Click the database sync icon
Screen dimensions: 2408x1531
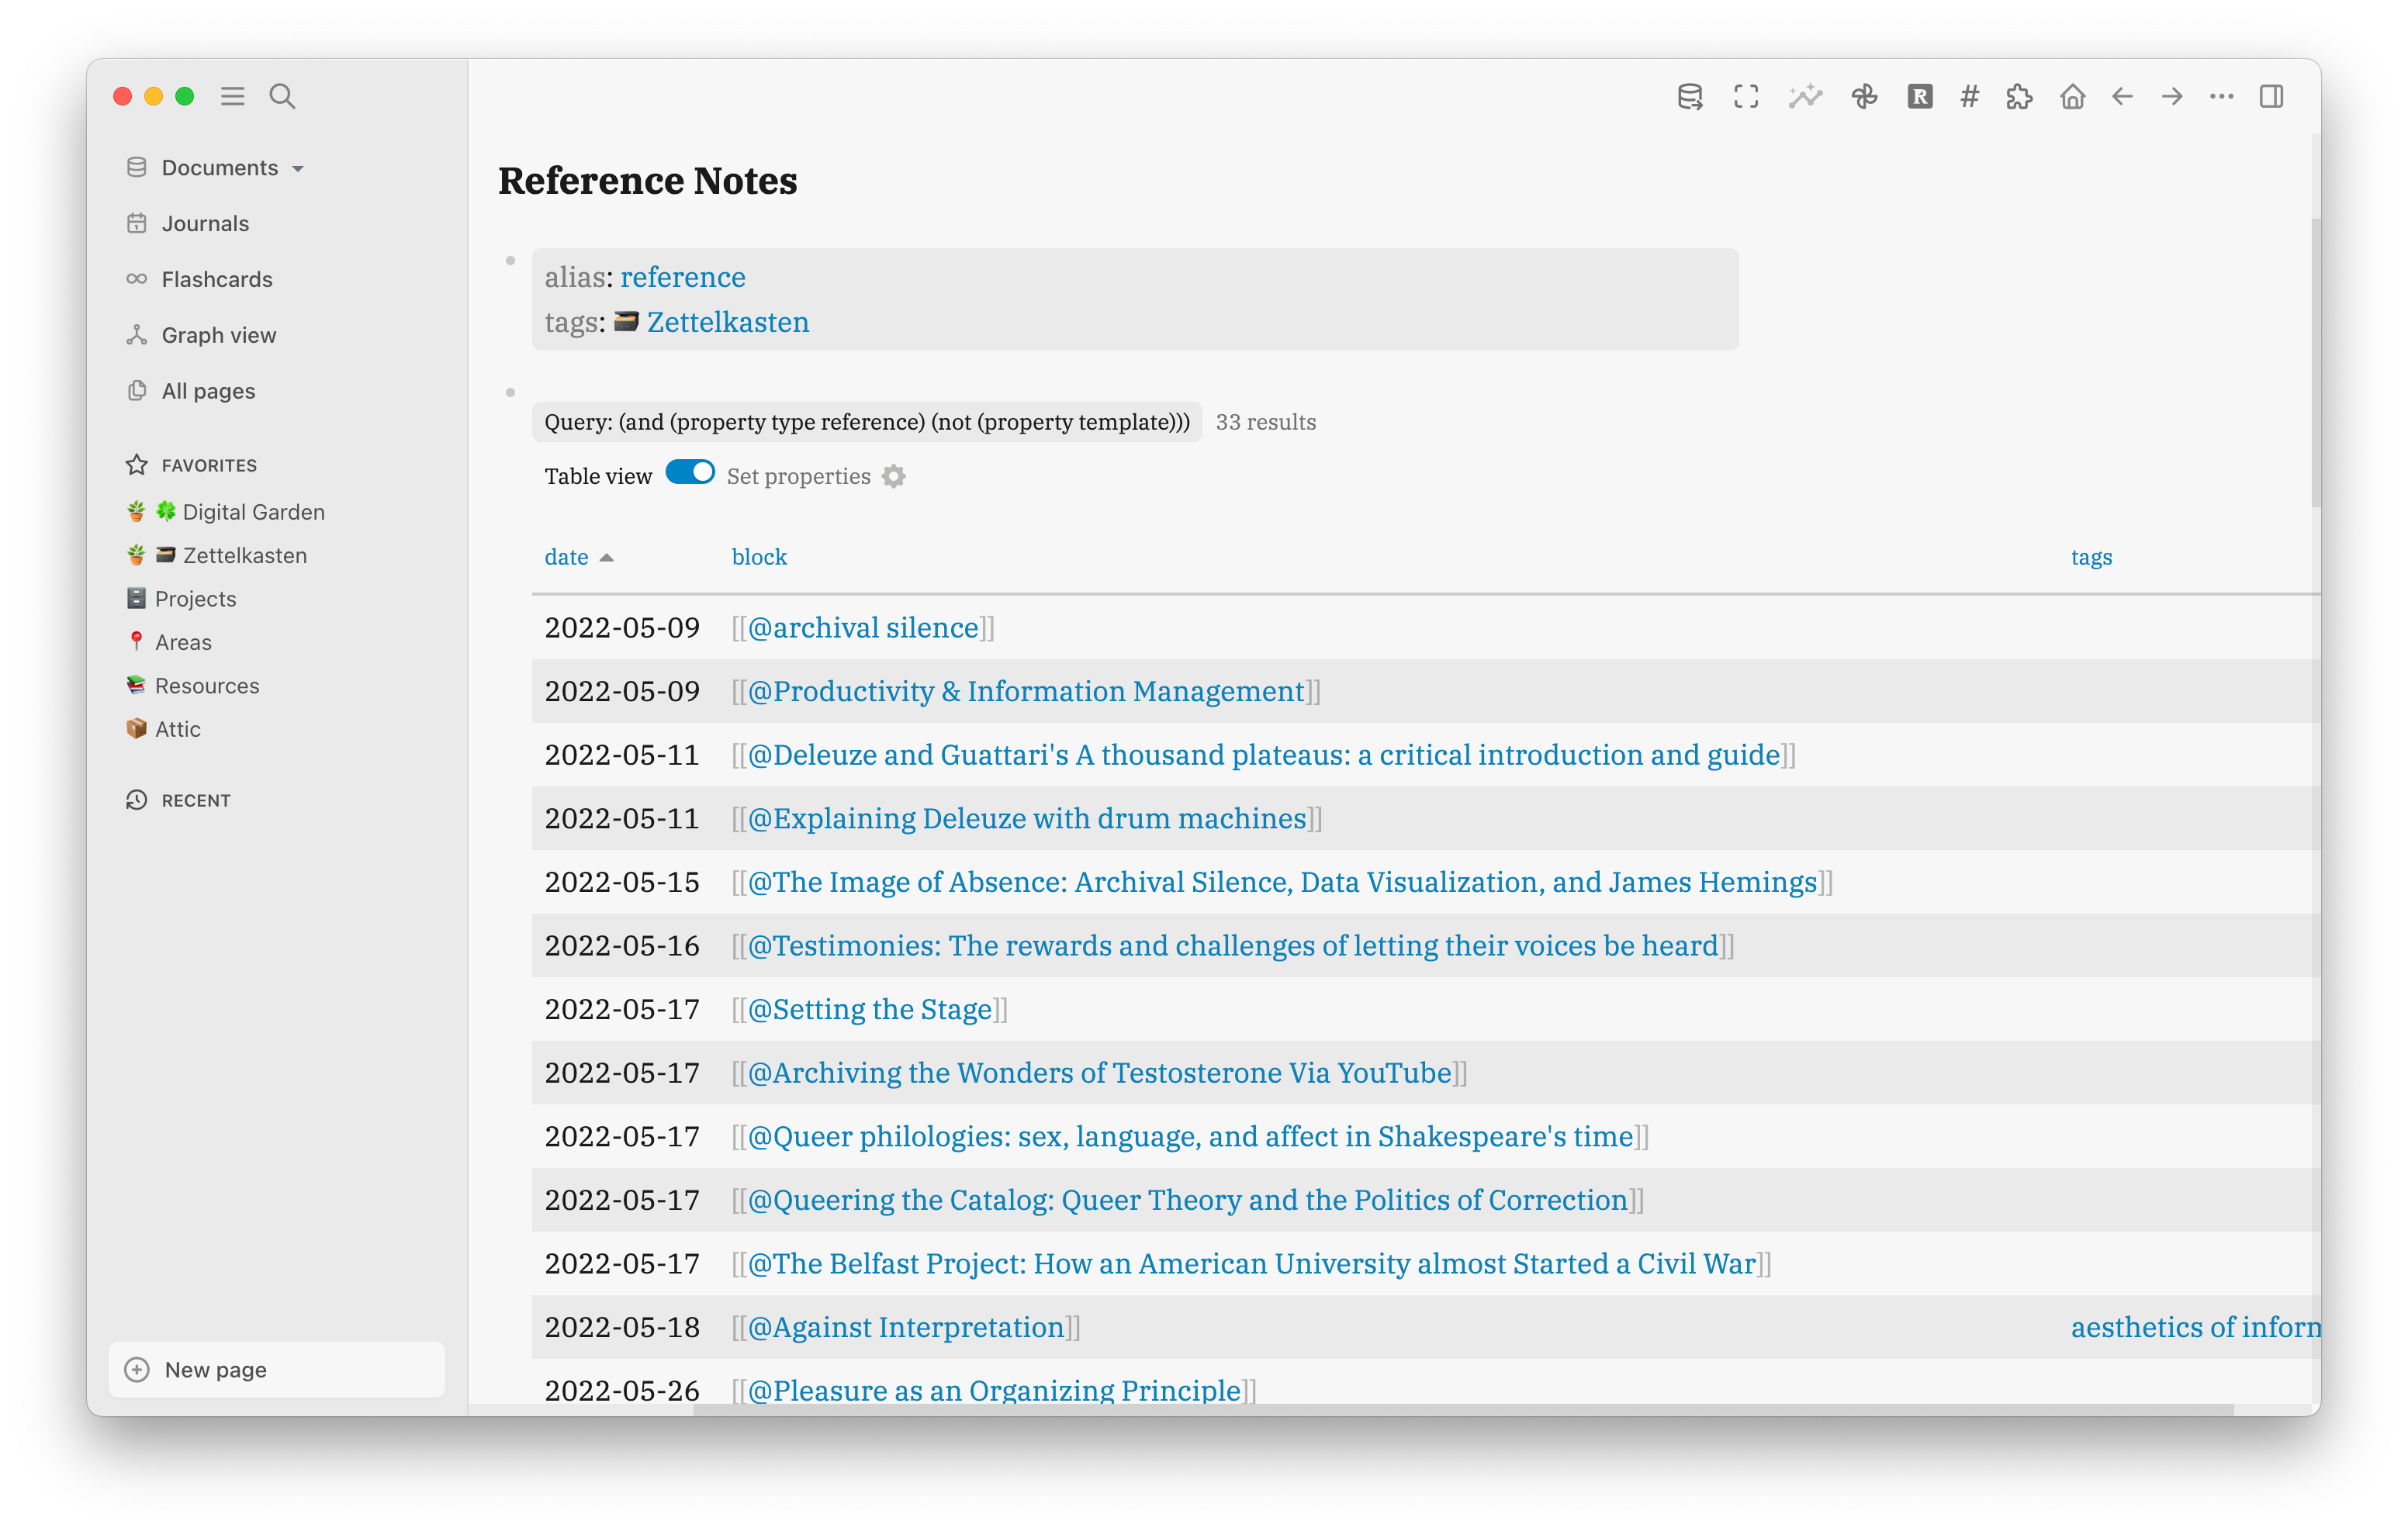pos(1690,96)
